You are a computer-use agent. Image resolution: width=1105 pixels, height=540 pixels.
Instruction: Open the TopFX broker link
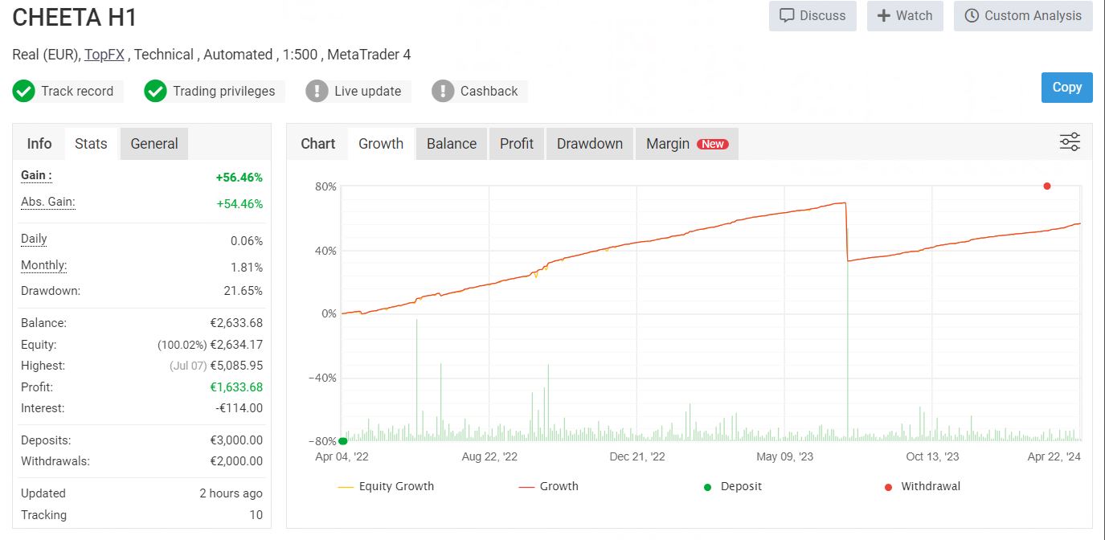[104, 54]
